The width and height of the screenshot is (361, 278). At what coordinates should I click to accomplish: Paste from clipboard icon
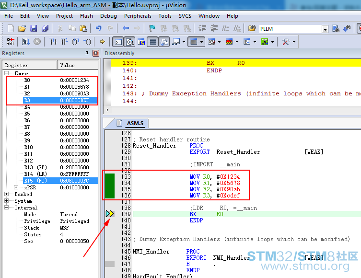(x=83, y=29)
